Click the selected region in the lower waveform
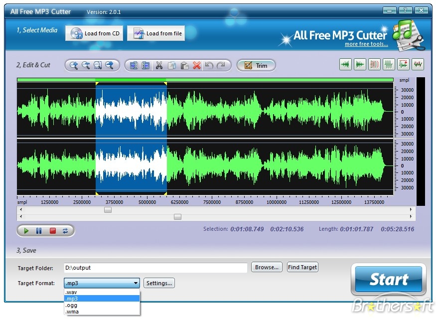436x321 pixels. tap(131, 166)
